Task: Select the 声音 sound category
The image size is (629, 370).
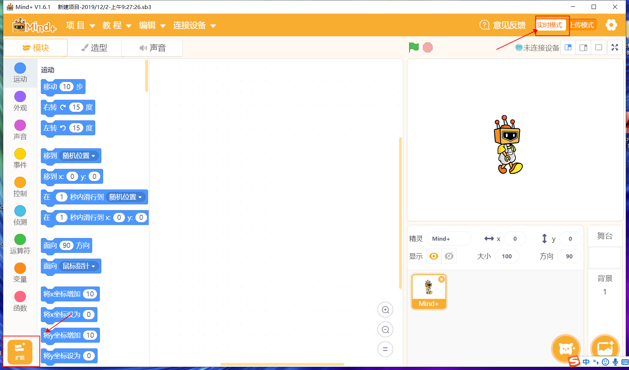Action: [x=20, y=130]
